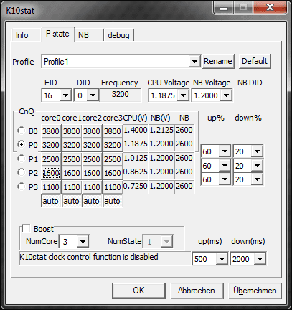Open third down% dropdown showing 20

[x=258, y=179]
